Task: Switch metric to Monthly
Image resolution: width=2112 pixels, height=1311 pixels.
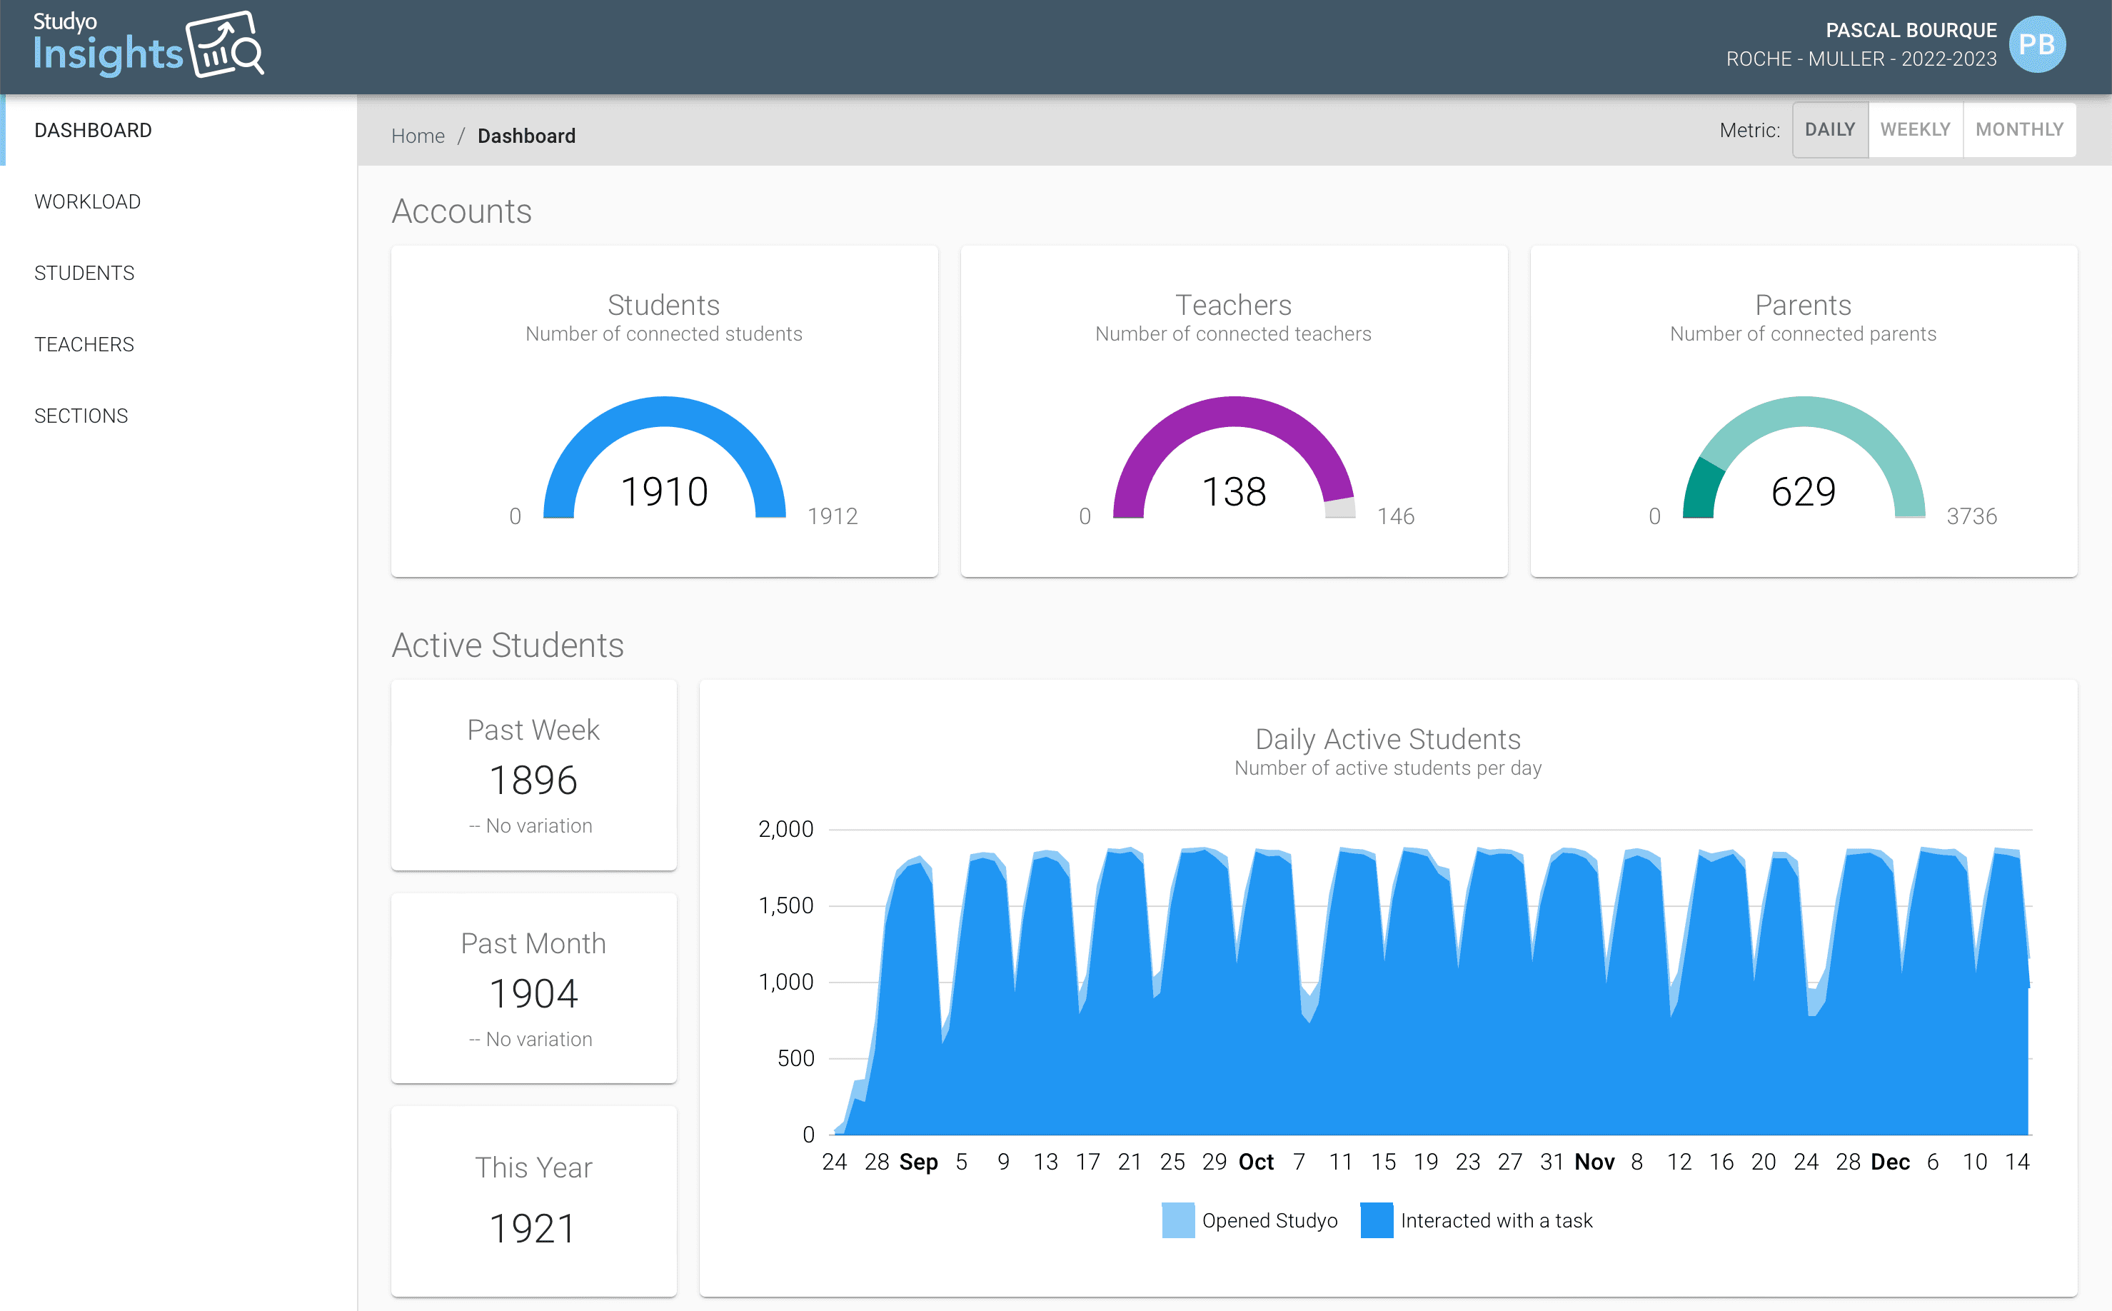Action: [2018, 130]
